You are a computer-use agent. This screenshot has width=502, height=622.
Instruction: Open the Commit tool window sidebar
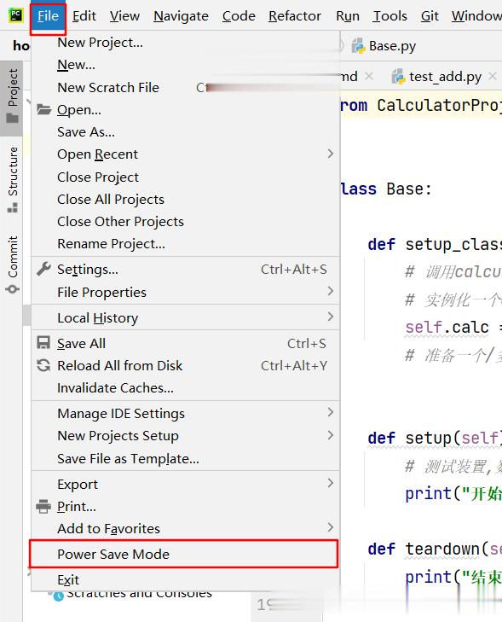pos(13,264)
